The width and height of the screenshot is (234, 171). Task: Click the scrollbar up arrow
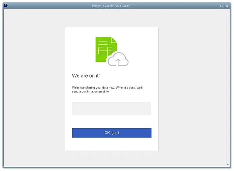click(x=228, y=11)
